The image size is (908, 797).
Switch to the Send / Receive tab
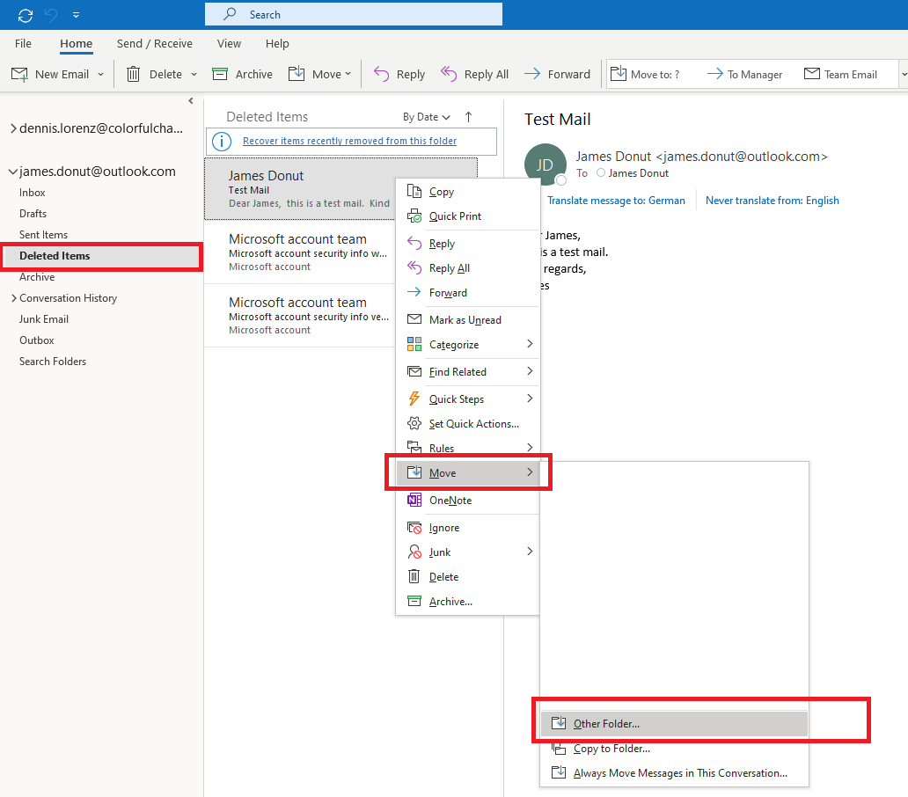click(154, 43)
